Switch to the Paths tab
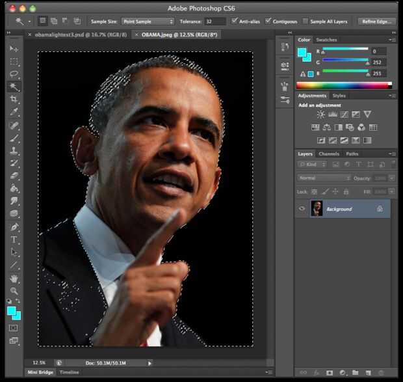 352,154
